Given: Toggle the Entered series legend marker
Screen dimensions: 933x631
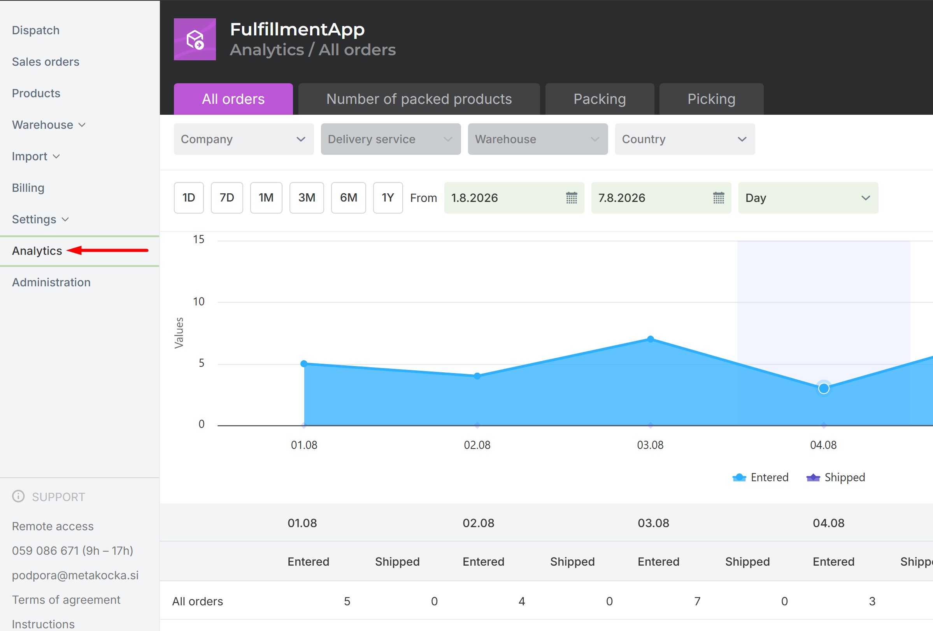Looking at the screenshot, I should coord(739,477).
